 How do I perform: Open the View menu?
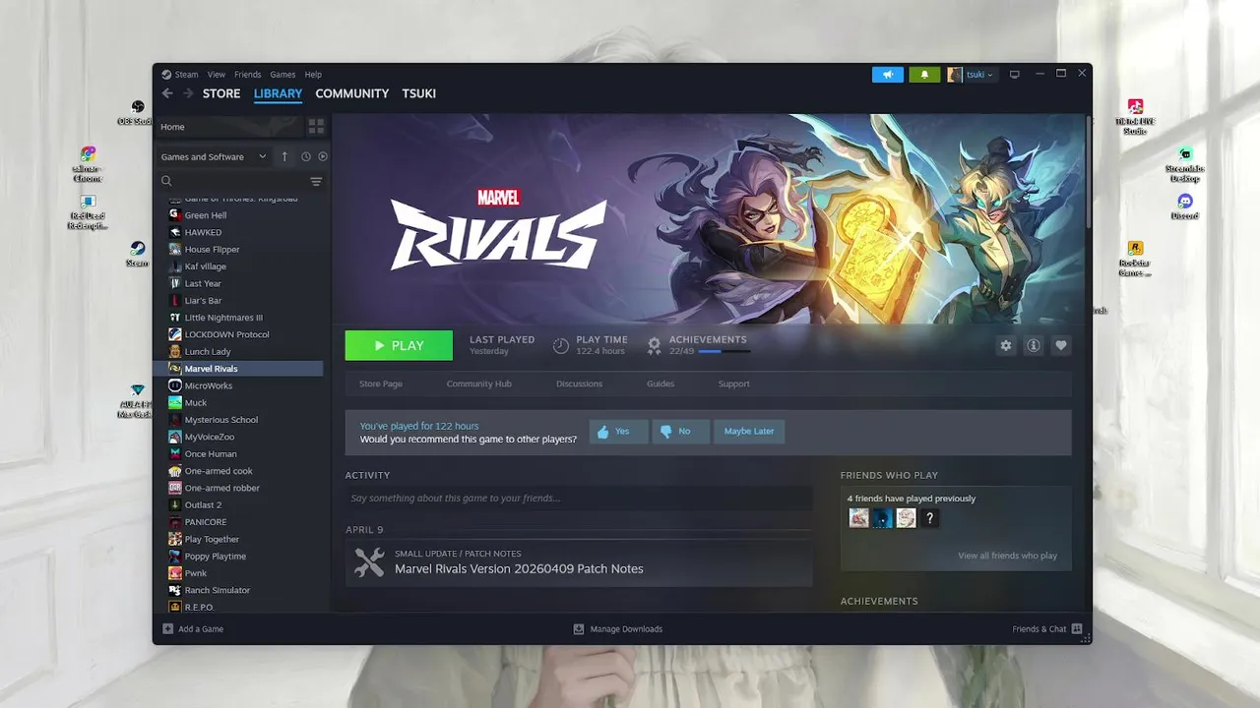pos(217,75)
